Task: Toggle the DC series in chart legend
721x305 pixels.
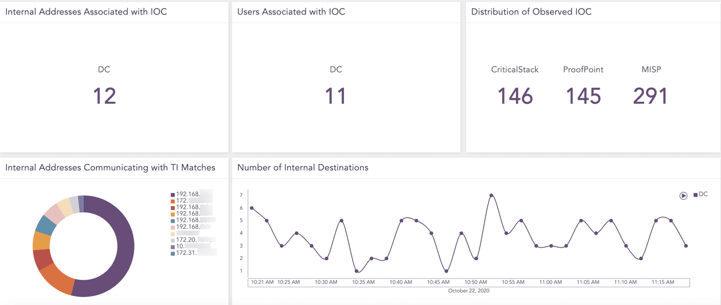Action: pyautogui.click(x=700, y=194)
